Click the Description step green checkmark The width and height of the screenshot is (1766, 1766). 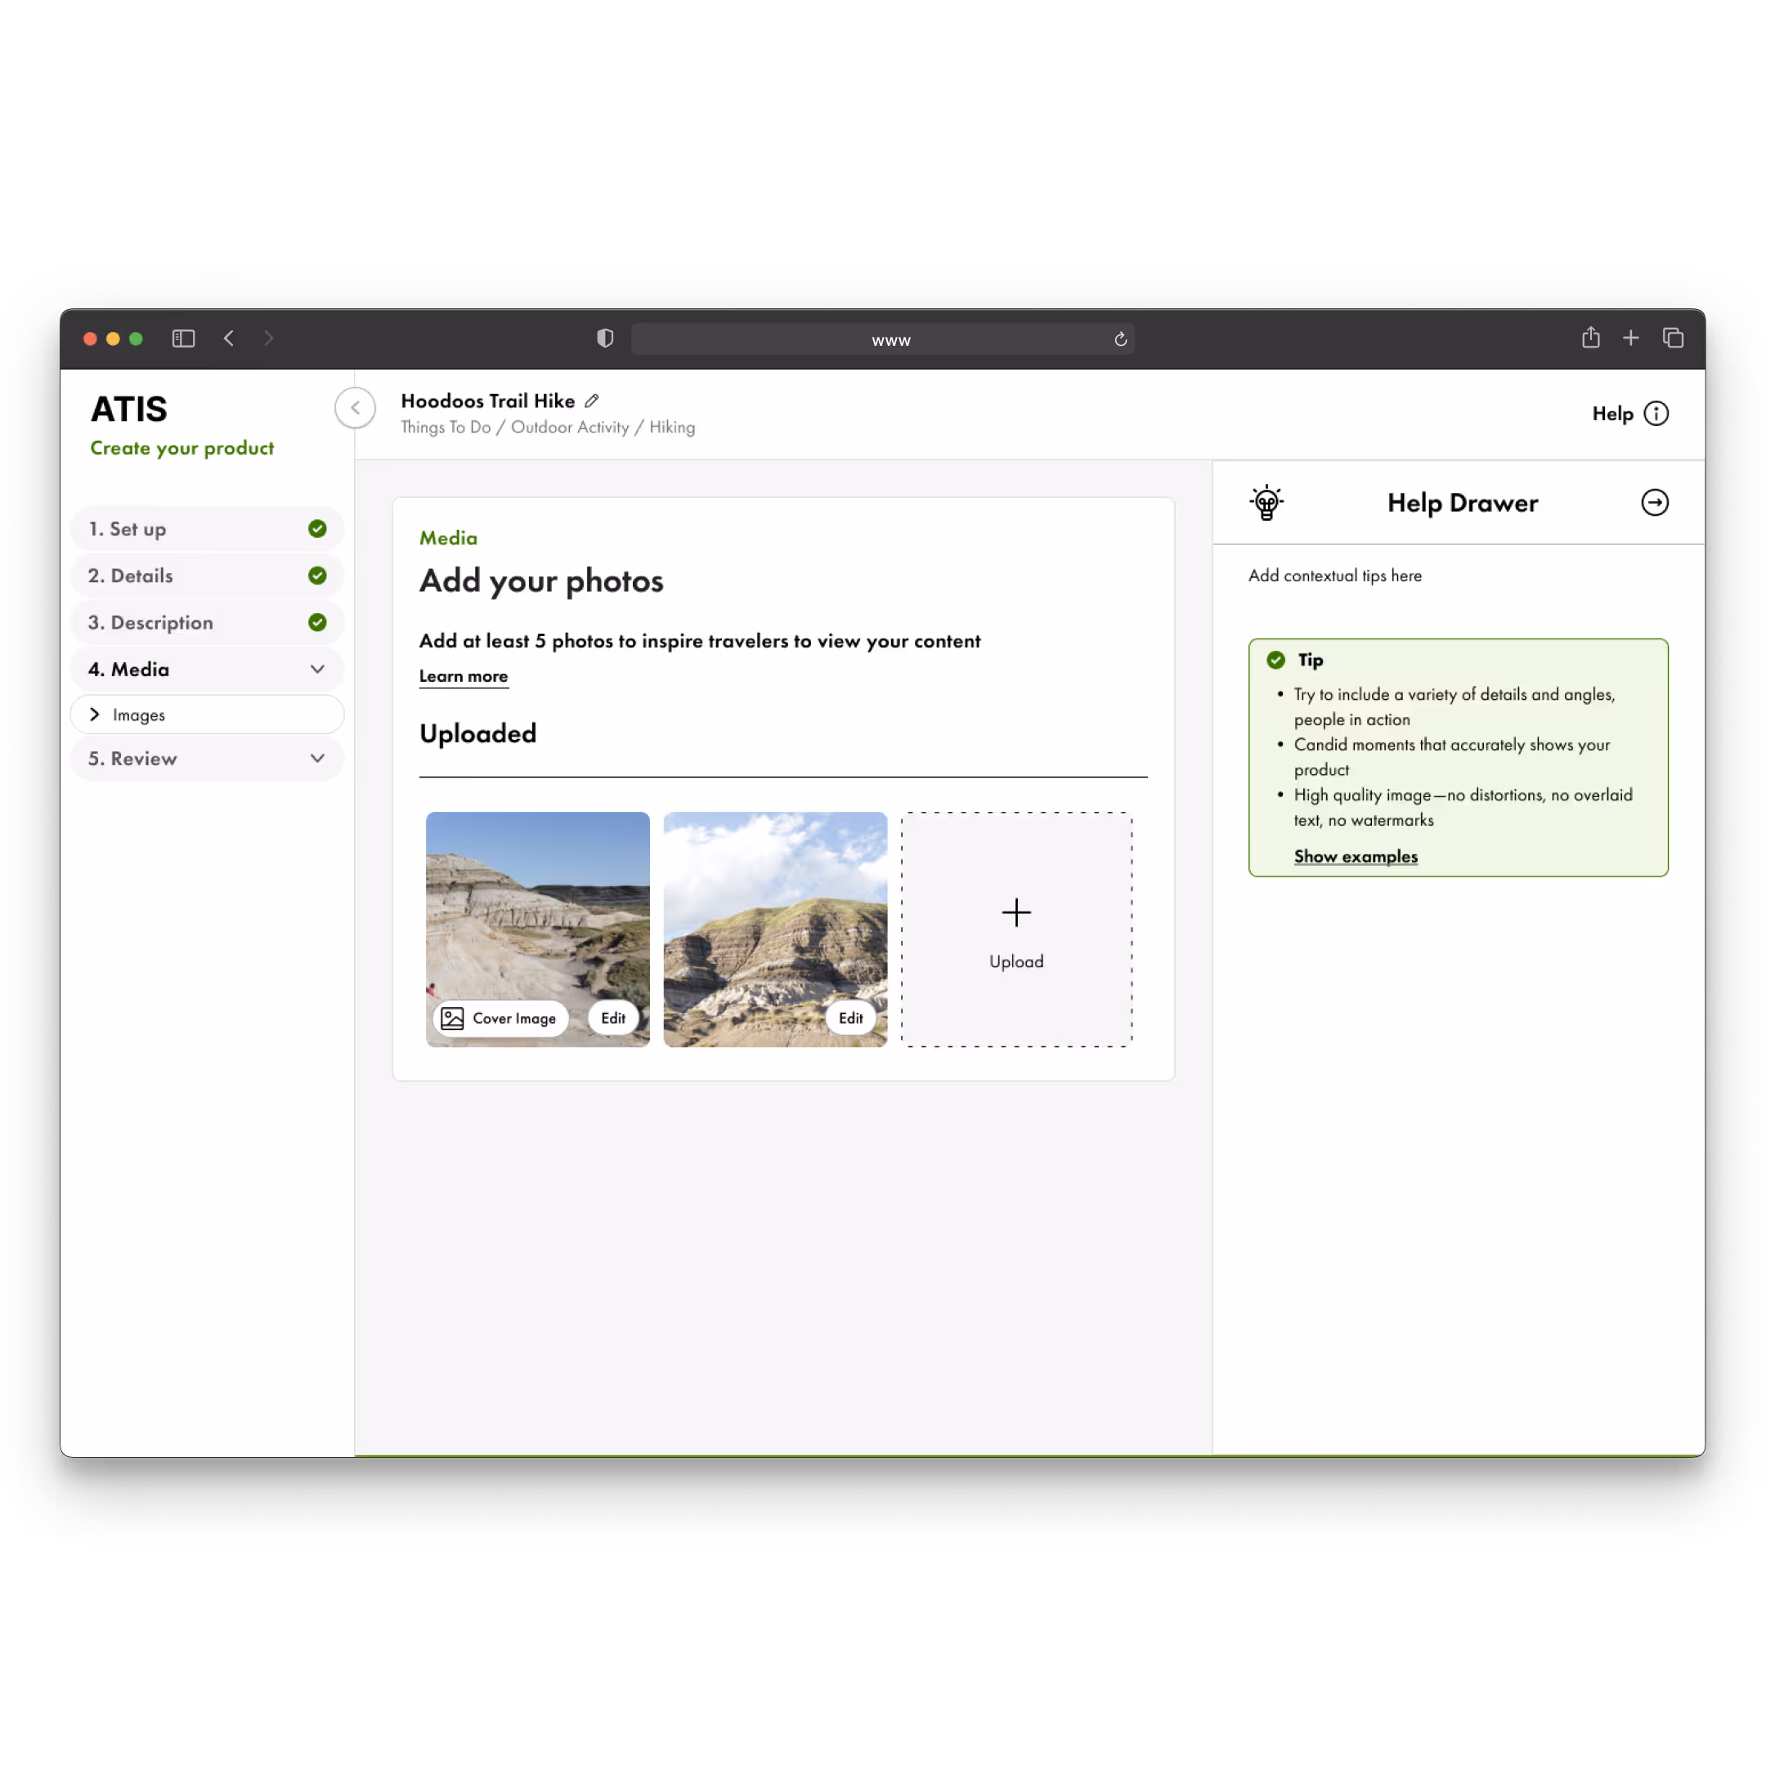[x=317, y=622]
